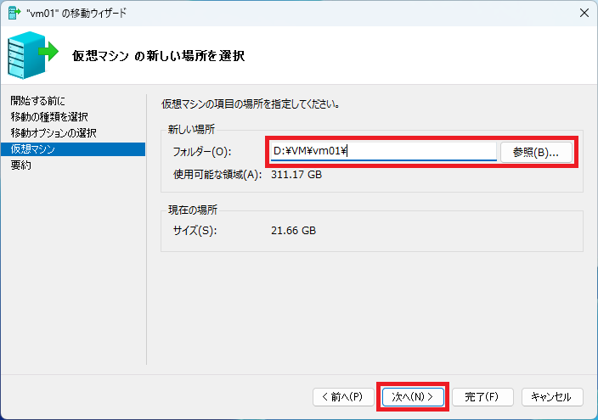598x420 pixels.
Task: Click the folder path field D:¥VM¥vm01¥
Action: tap(383, 151)
